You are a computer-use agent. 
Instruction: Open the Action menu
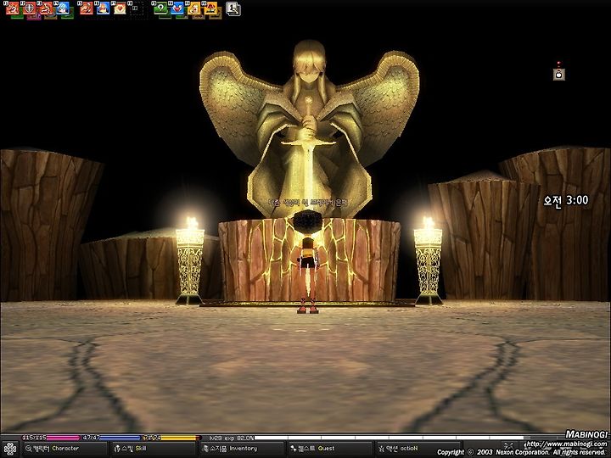coord(418,449)
